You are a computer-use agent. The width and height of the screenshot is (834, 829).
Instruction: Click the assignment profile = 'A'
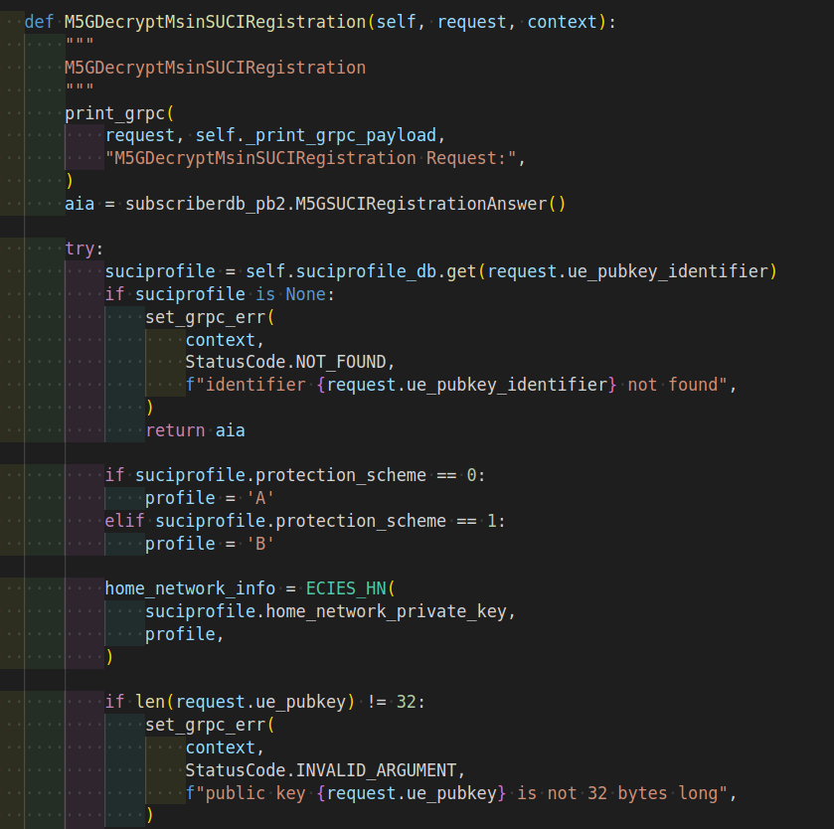tap(210, 498)
